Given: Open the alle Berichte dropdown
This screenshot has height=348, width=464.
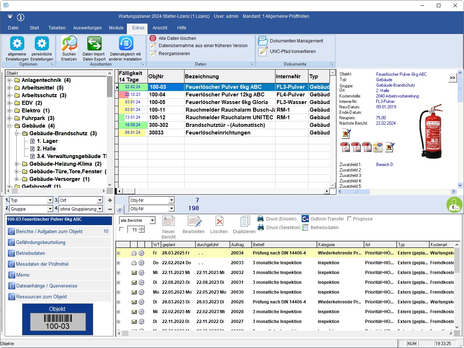Looking at the screenshot, I should pos(153,220).
